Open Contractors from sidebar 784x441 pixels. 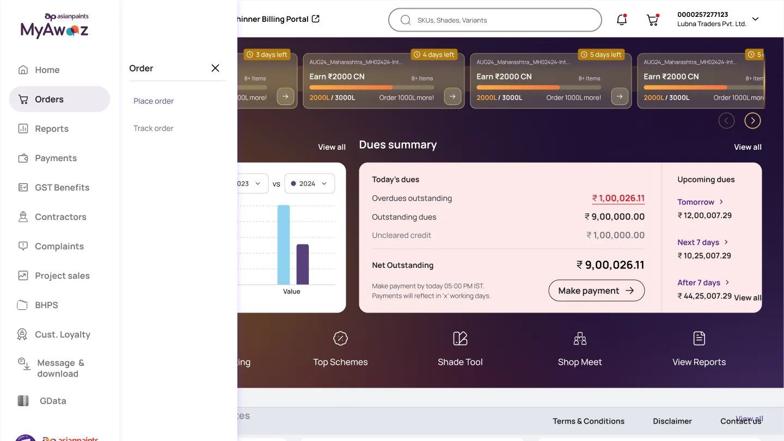[59, 217]
